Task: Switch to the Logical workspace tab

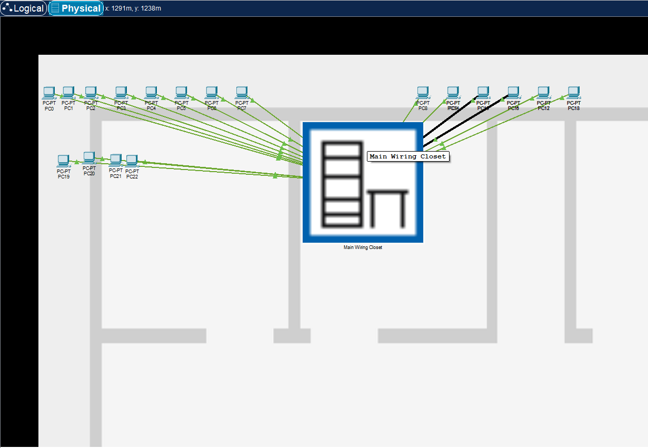Action: [23, 8]
